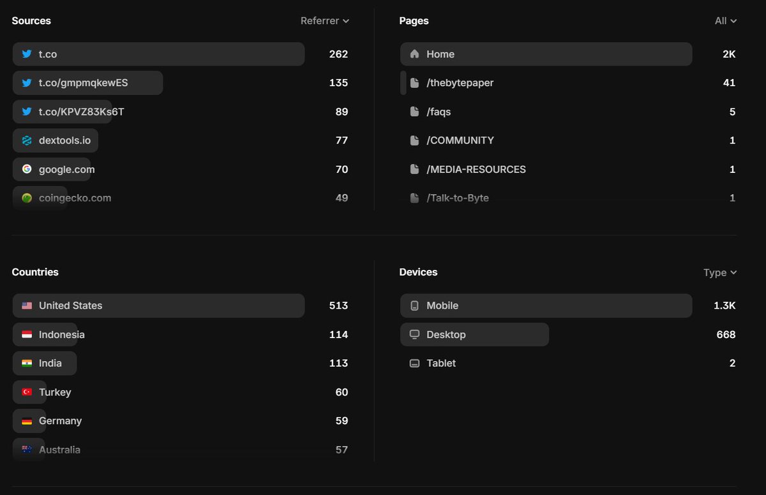Click the 513 count for United States

coord(338,306)
